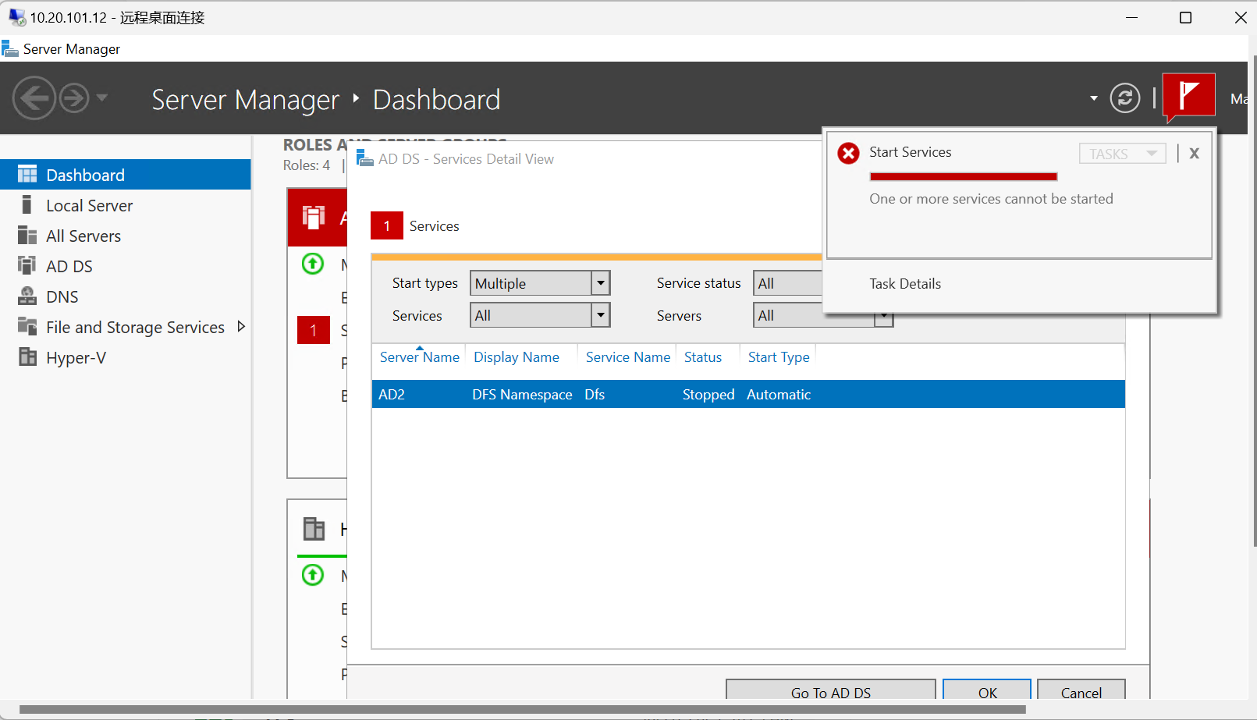
Task: Sort by Server Name column
Action: pyautogui.click(x=419, y=356)
